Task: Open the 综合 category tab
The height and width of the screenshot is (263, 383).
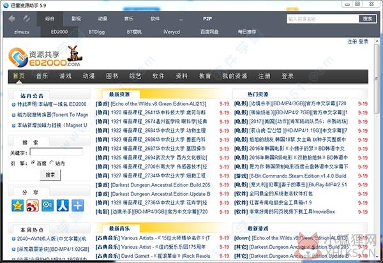Action: point(50,19)
